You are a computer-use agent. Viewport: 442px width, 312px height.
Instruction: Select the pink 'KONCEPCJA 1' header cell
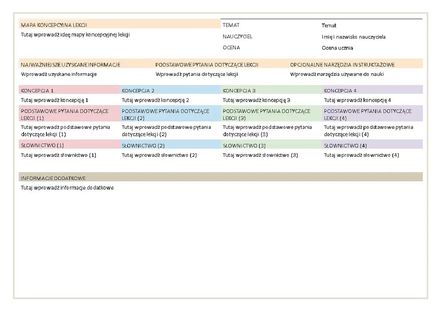tap(69, 90)
